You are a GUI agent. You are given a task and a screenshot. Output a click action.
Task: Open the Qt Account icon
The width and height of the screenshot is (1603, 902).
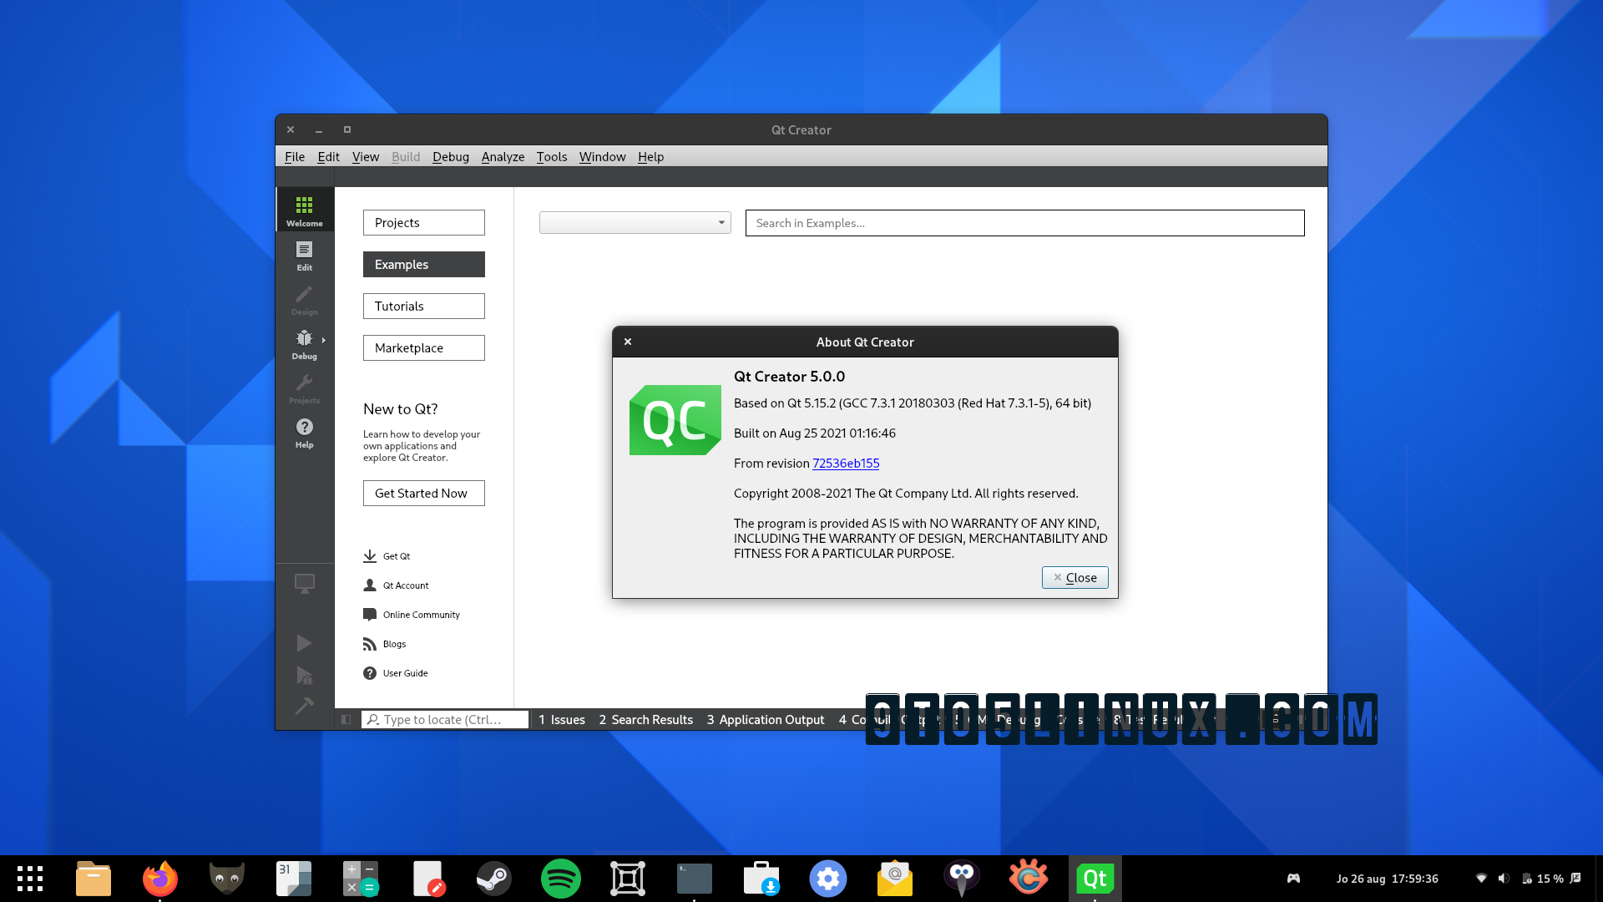click(x=370, y=585)
